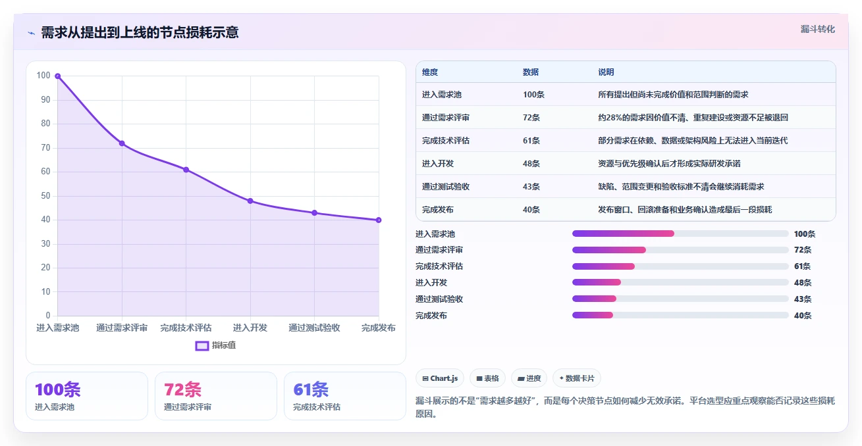
Task: Click the 72条 cell in the table
Action: point(531,118)
